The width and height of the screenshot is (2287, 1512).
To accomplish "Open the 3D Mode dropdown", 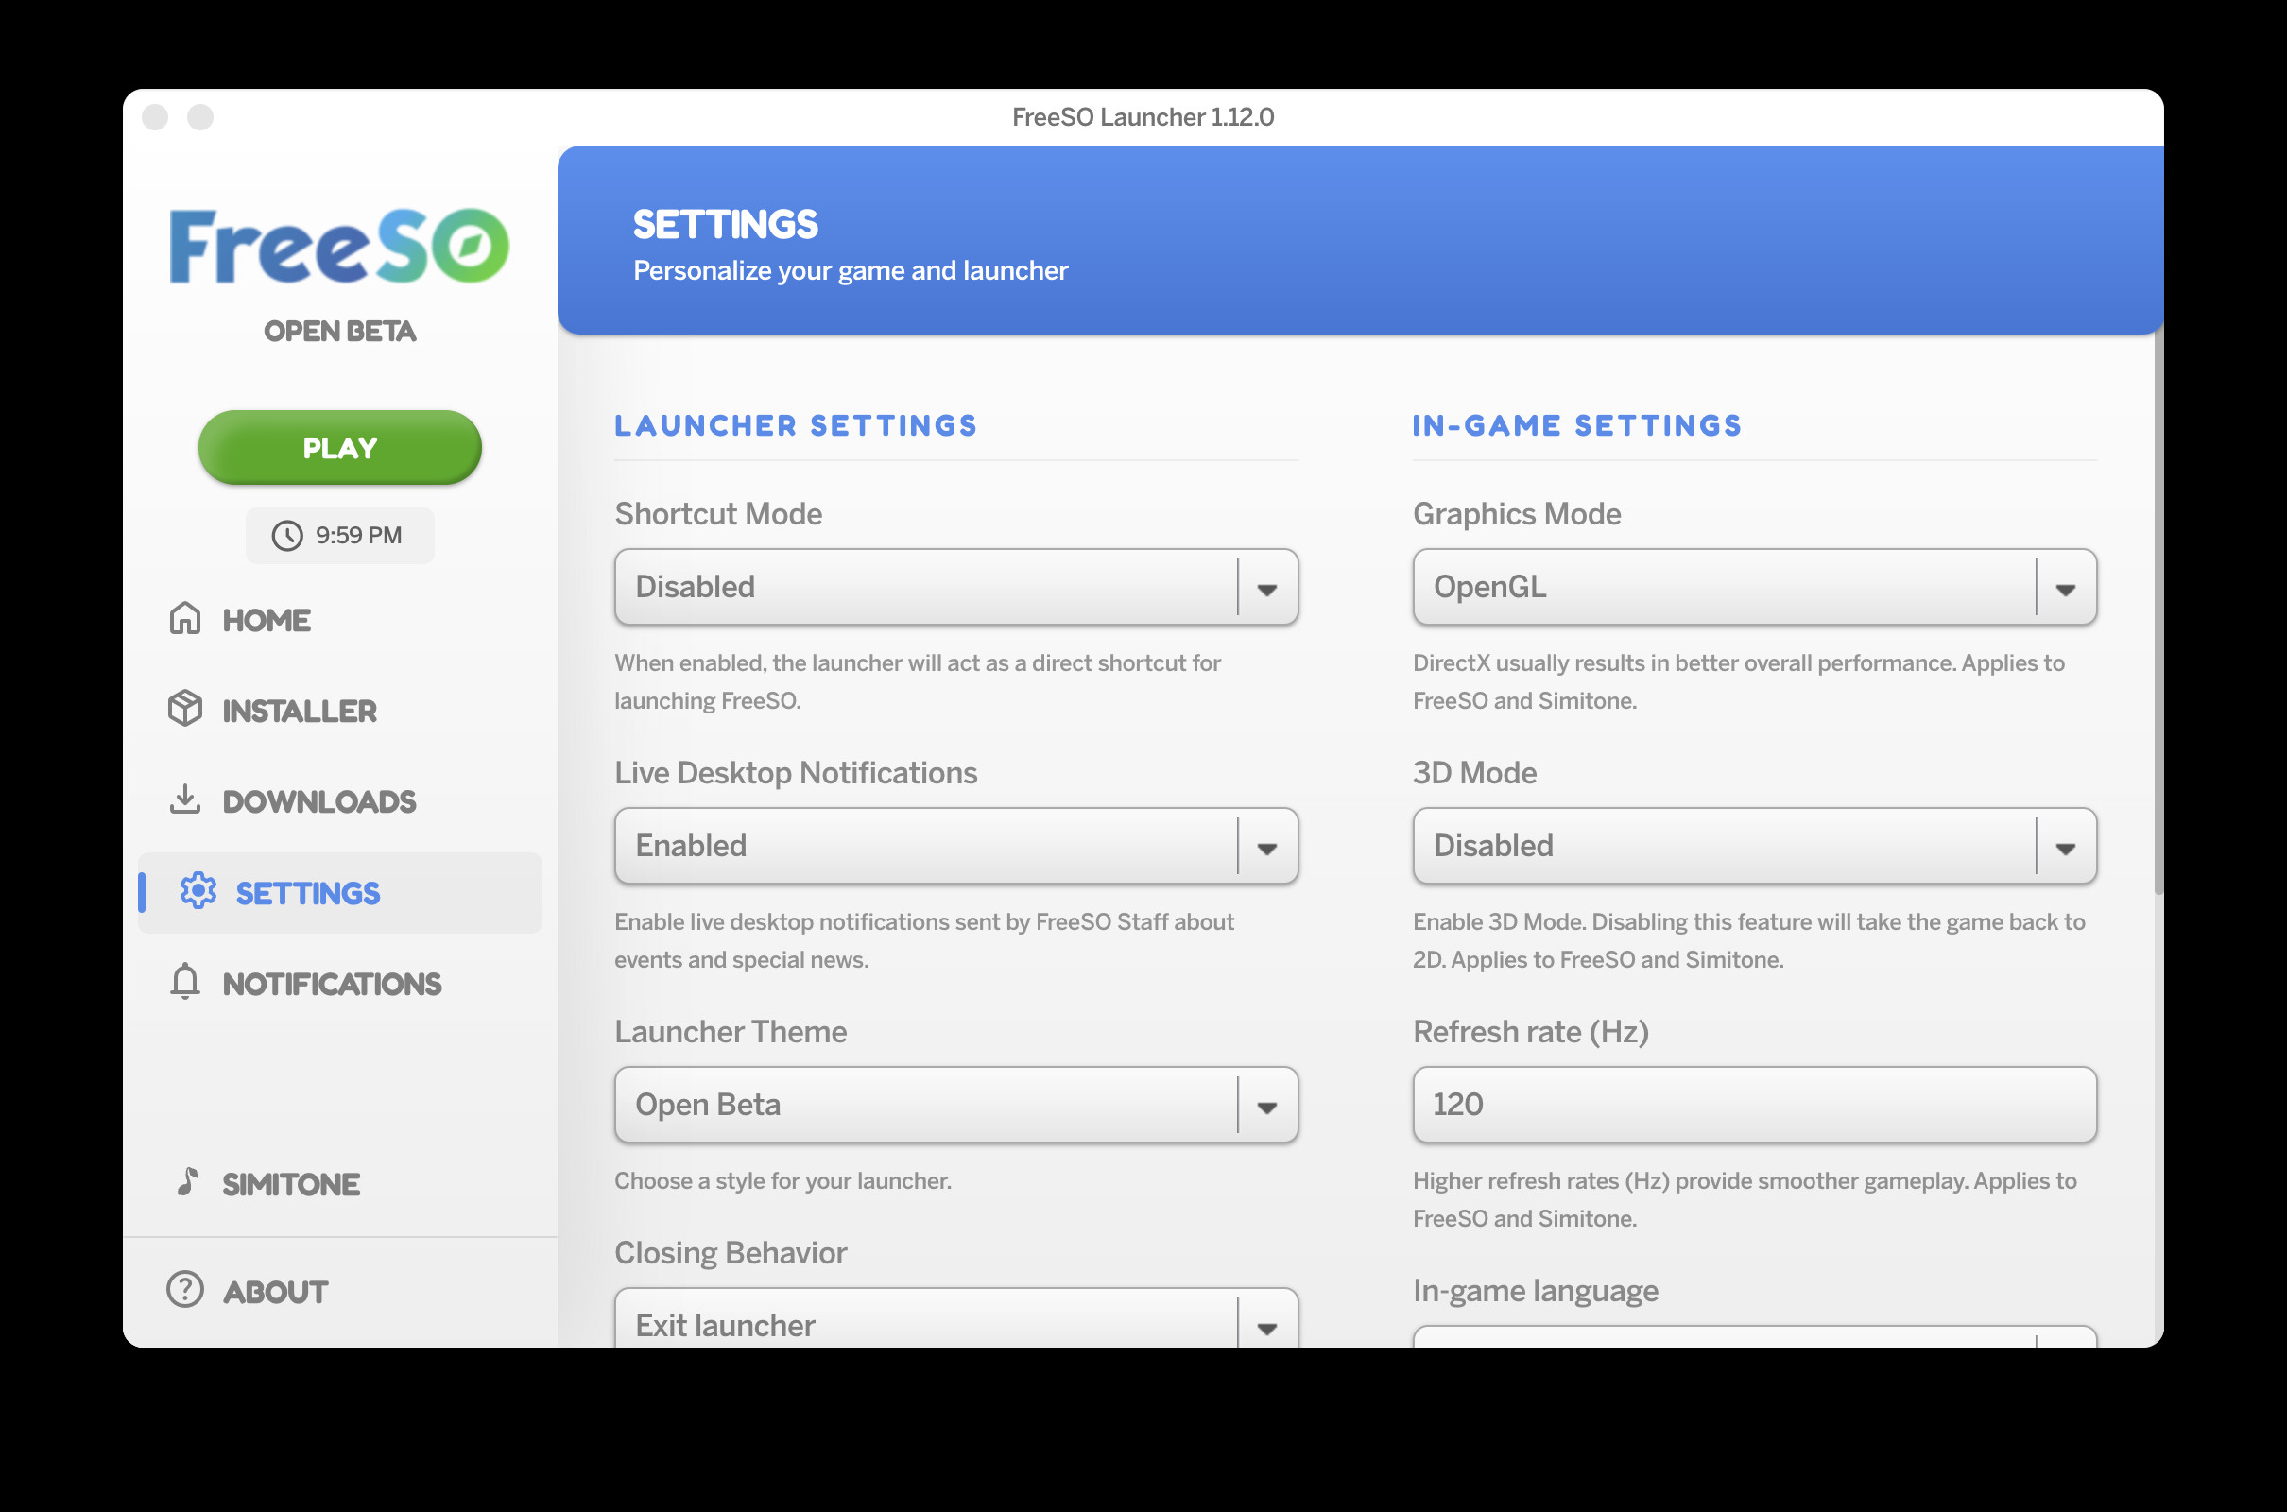I will [x=1754, y=846].
